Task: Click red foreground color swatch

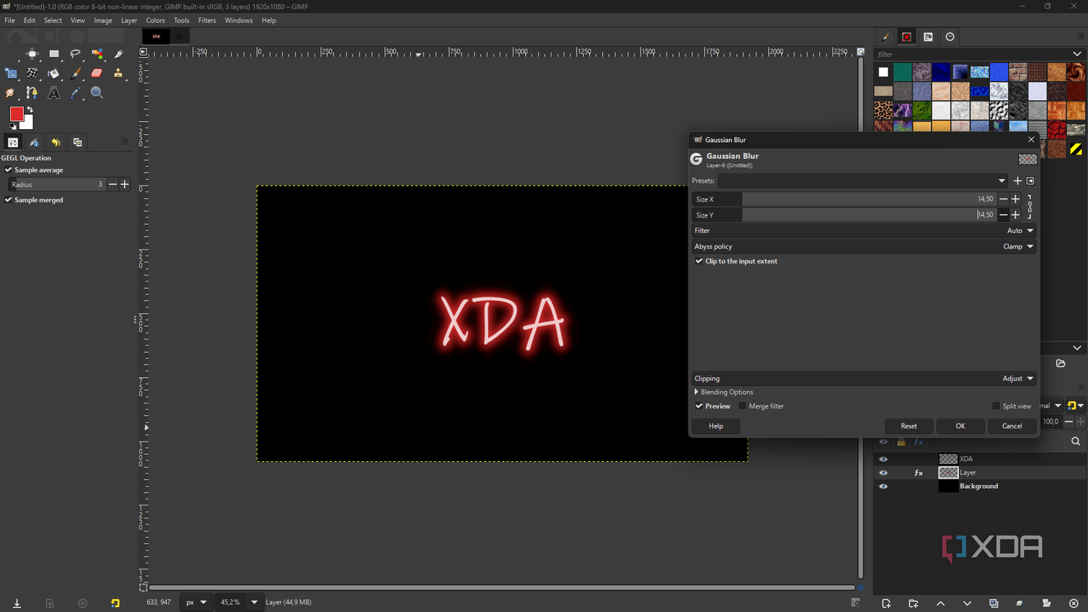Action: (x=16, y=114)
